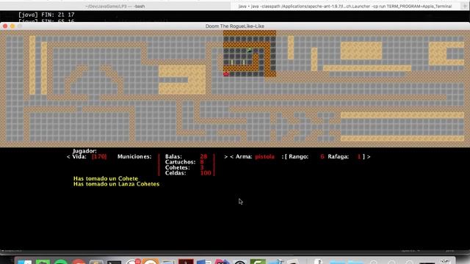Click the current weapon 'pistola'
Screen dimensions: 470x264
tap(264, 156)
